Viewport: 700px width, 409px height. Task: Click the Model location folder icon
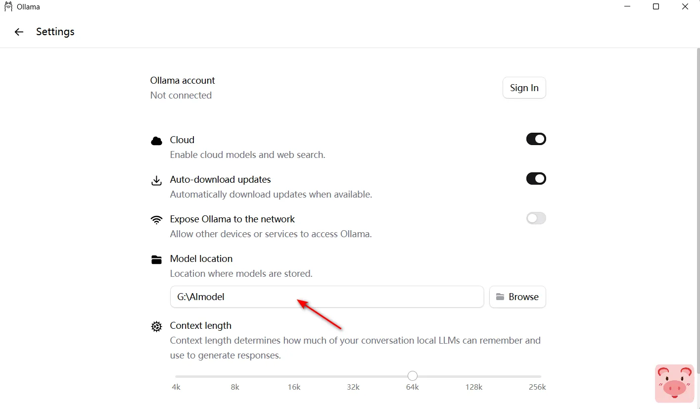click(x=156, y=259)
